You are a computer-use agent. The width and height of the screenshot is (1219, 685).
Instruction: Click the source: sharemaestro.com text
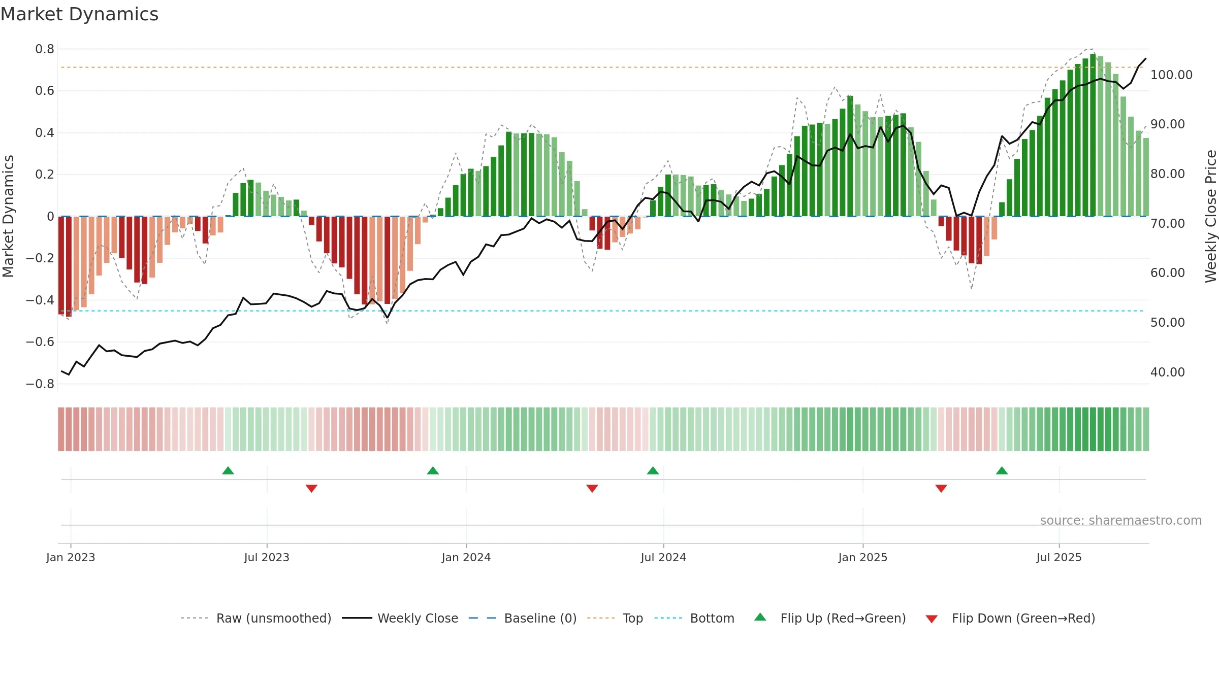[1121, 520]
